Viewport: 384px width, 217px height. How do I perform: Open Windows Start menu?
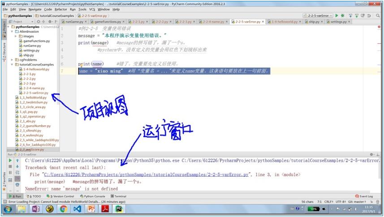coord(8,209)
